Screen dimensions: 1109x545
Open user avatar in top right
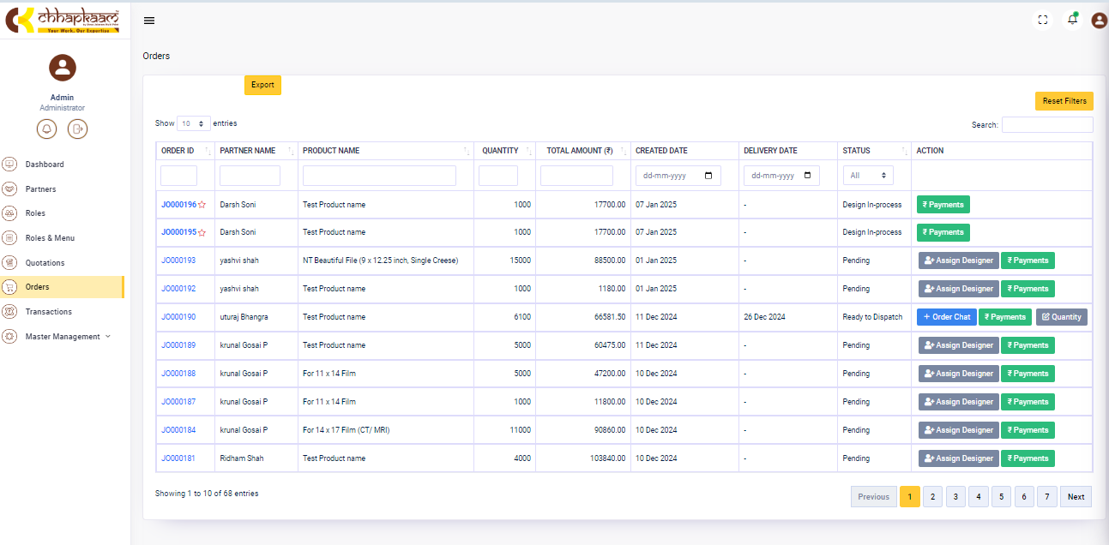[x=1099, y=20]
